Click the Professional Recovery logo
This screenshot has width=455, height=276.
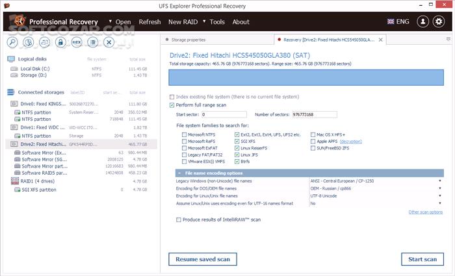pyautogui.click(x=19, y=21)
